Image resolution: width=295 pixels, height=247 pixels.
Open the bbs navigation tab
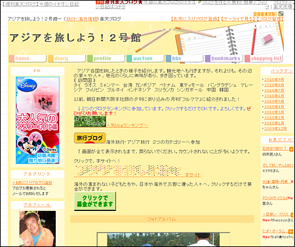click(184, 58)
